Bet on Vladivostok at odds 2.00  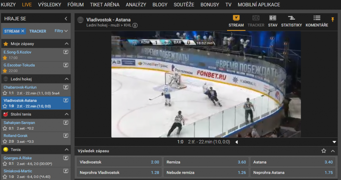tap(119, 162)
